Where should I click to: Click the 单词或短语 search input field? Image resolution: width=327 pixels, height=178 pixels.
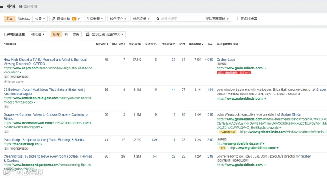click(181, 19)
